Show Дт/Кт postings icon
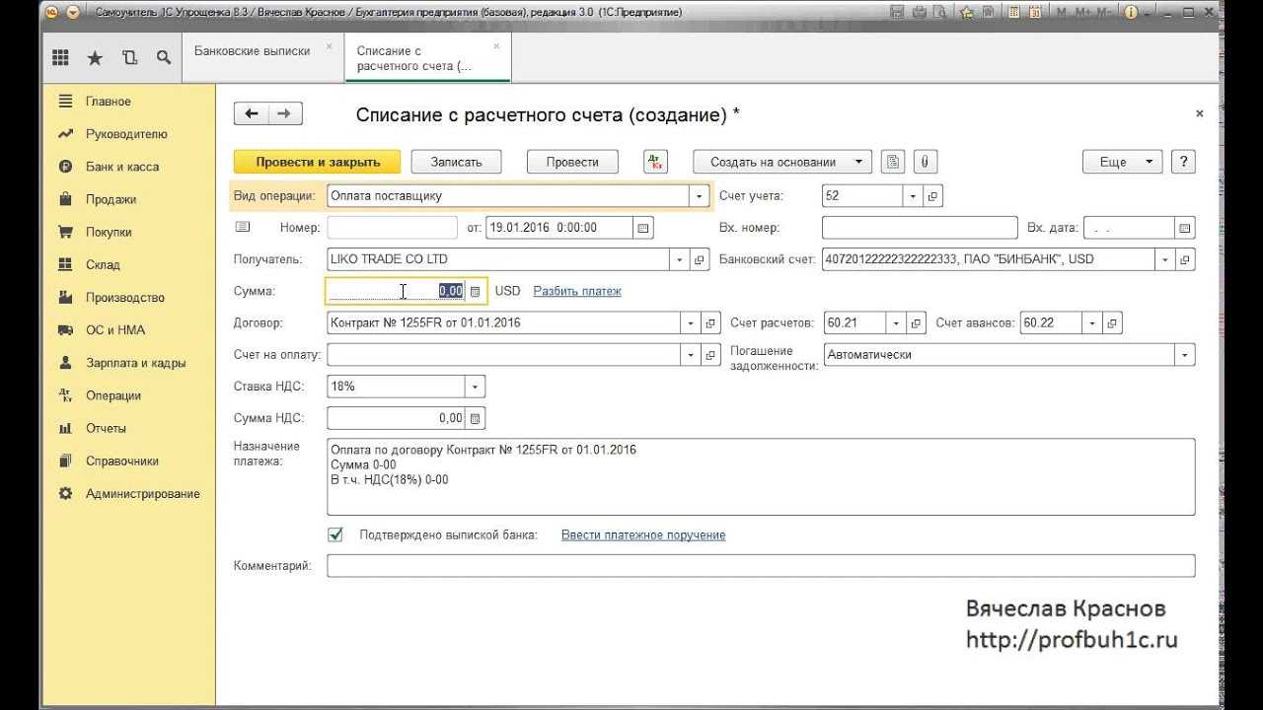The height and width of the screenshot is (710, 1263). click(x=655, y=162)
